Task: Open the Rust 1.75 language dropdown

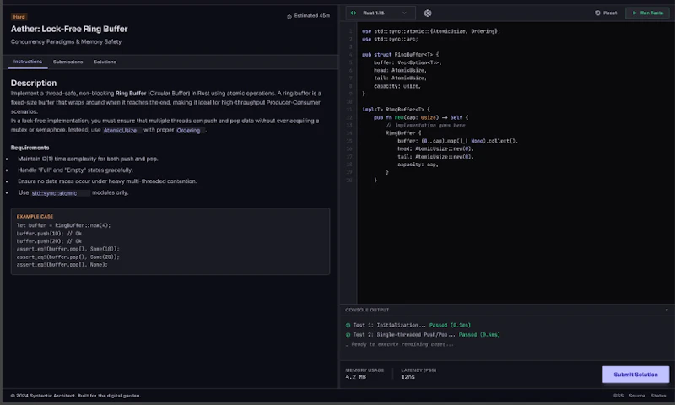Action: pyautogui.click(x=381, y=13)
